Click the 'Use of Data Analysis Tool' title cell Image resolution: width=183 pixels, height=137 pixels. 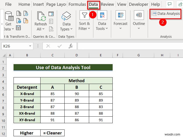pyautogui.click(x=63, y=68)
